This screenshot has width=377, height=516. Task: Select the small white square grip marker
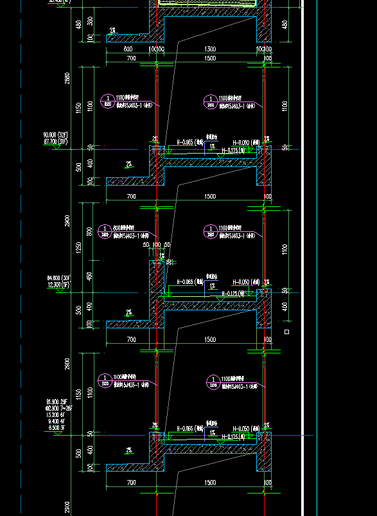286,332
